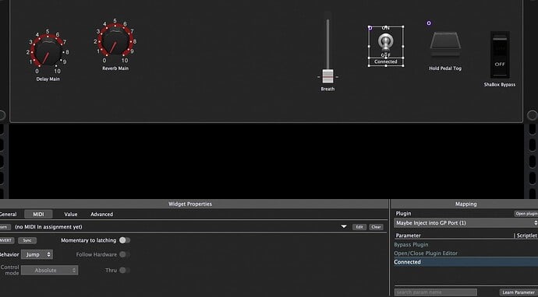Viewport: 538px width, 297px height.
Task: Toggle the Follow Hardware switch
Action: pyautogui.click(x=125, y=254)
